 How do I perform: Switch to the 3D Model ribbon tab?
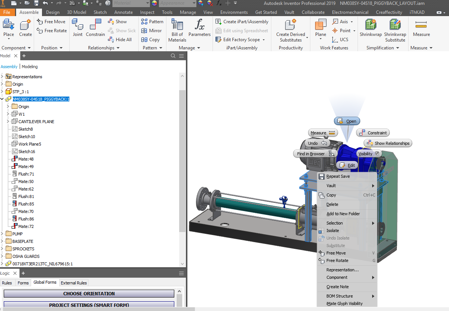[76, 12]
